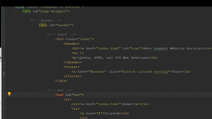The height and width of the screenshot is (119, 212).
Task: Click the "index.html" href in the Home line
Action: pyautogui.click(x=108, y=104)
